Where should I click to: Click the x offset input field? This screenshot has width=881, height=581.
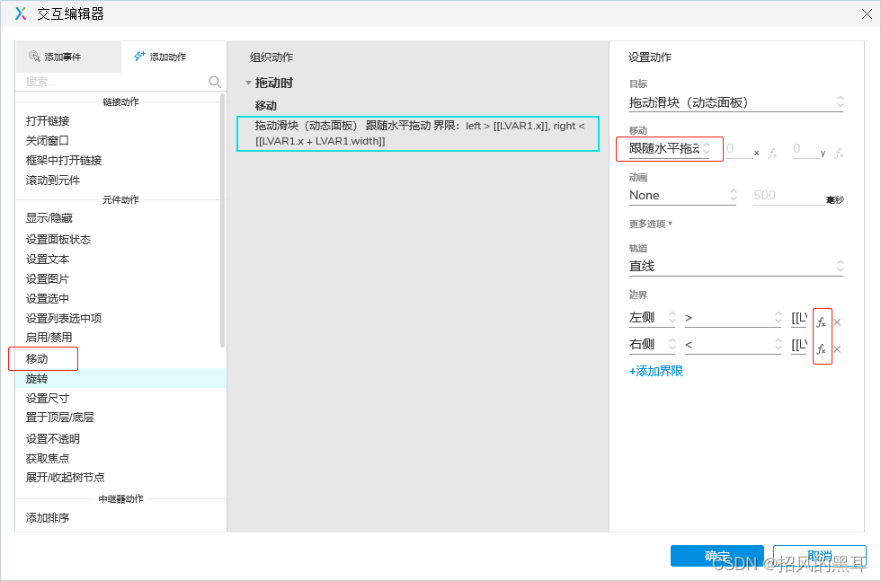[x=739, y=149]
